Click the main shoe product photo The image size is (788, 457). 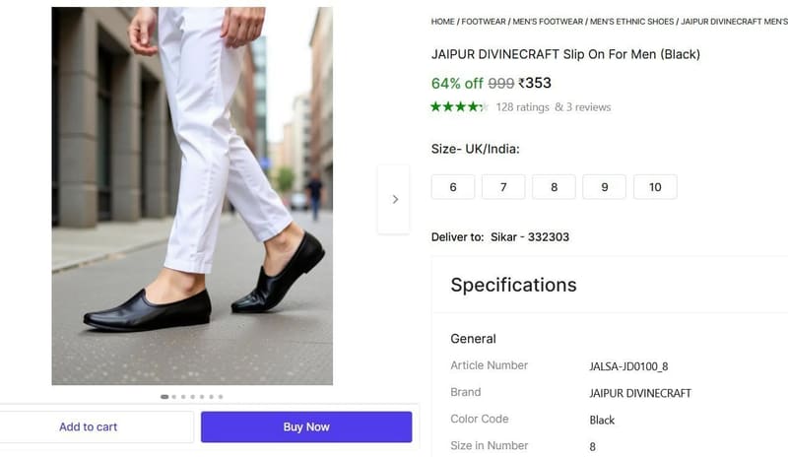tap(192, 196)
